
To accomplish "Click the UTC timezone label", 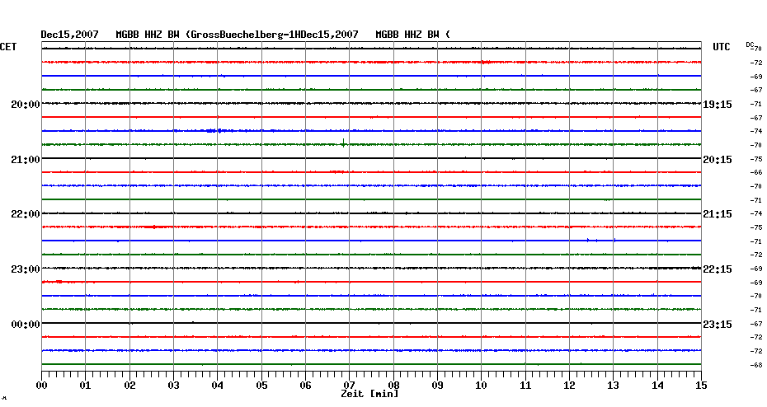I will click(722, 47).
